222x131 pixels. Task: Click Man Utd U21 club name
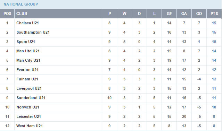tap(28, 51)
